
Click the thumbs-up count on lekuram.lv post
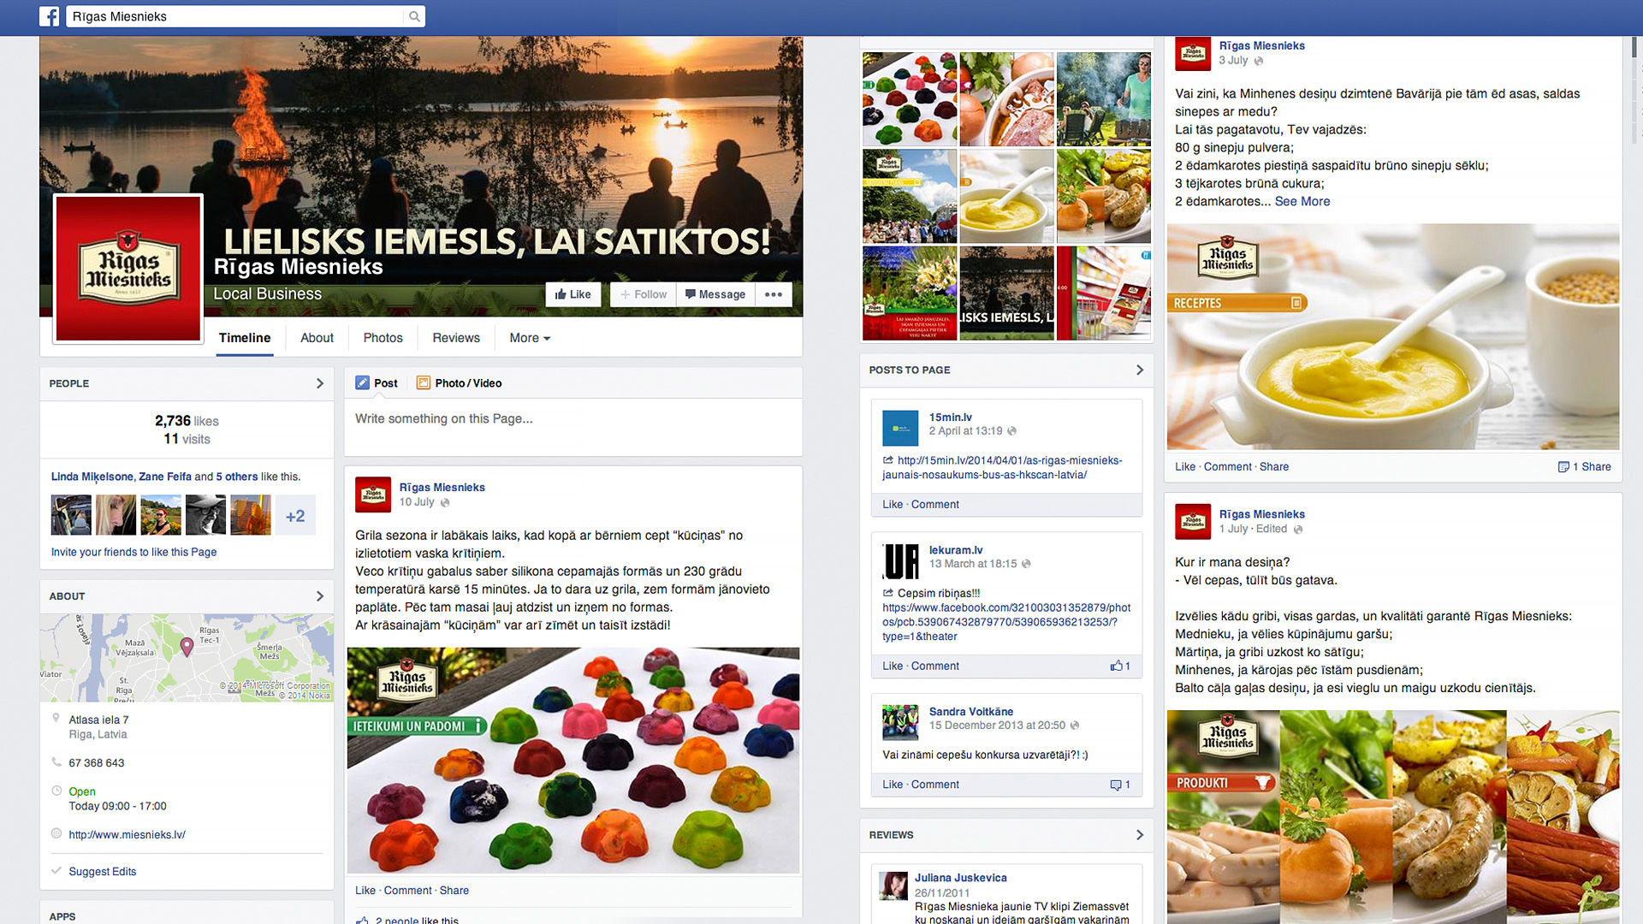(1120, 666)
